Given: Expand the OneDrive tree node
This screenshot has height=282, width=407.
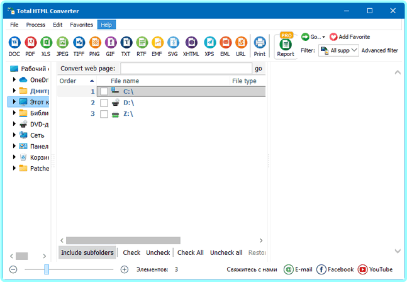Looking at the screenshot, I should click(14, 79).
